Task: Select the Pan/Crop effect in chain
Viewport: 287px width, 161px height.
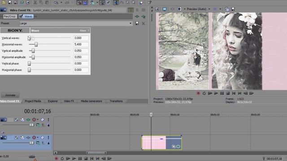Action: click(9, 17)
